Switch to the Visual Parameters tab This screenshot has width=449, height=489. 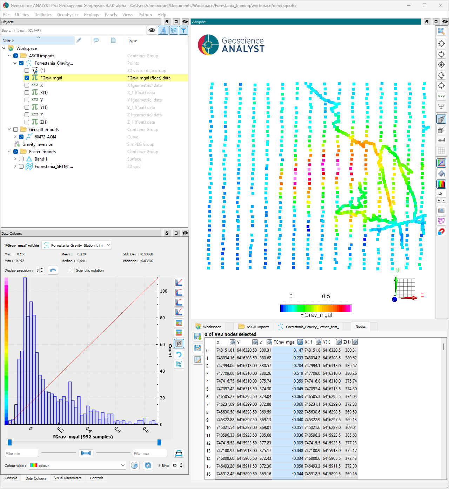68,478
